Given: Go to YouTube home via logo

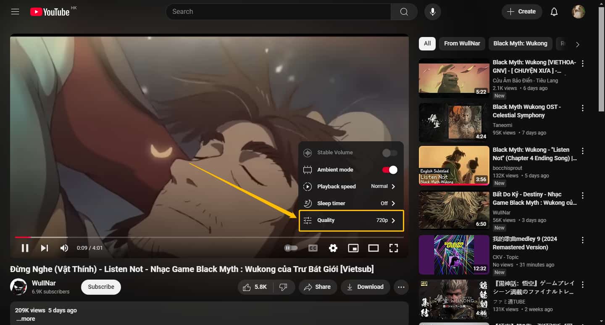Looking at the screenshot, I should pyautogui.click(x=50, y=12).
